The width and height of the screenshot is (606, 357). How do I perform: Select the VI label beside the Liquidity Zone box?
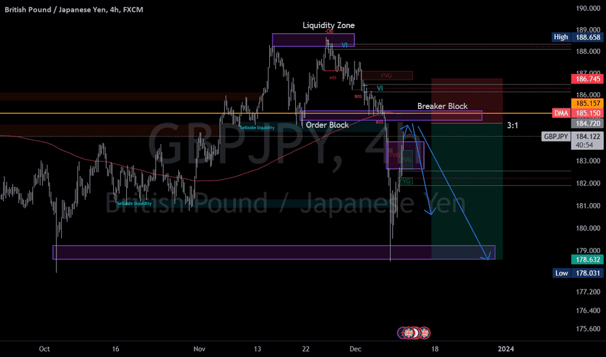(345, 45)
